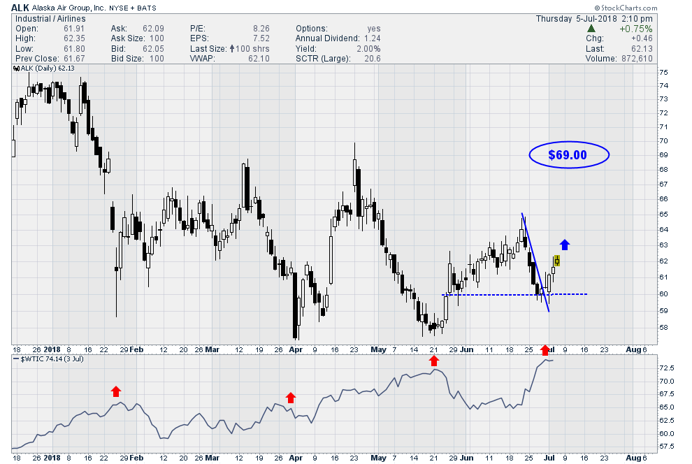The height and width of the screenshot is (464, 692).
Task: Click the Ask Size value 100
Action: 157,38
